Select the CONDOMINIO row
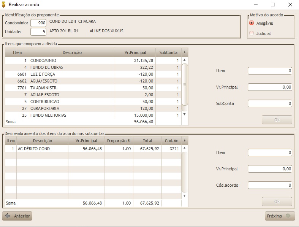Image resolution: width=299 pixels, height=227 pixels. [x=72, y=60]
